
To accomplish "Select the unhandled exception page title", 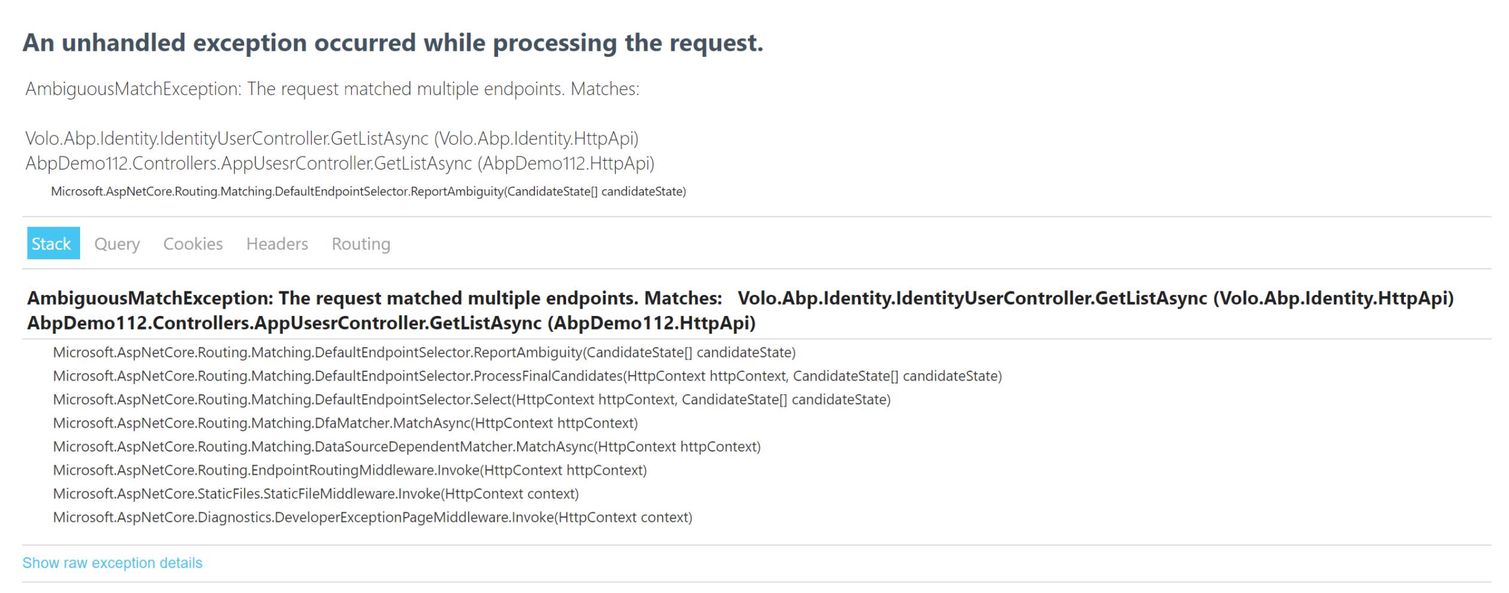I will click(394, 42).
